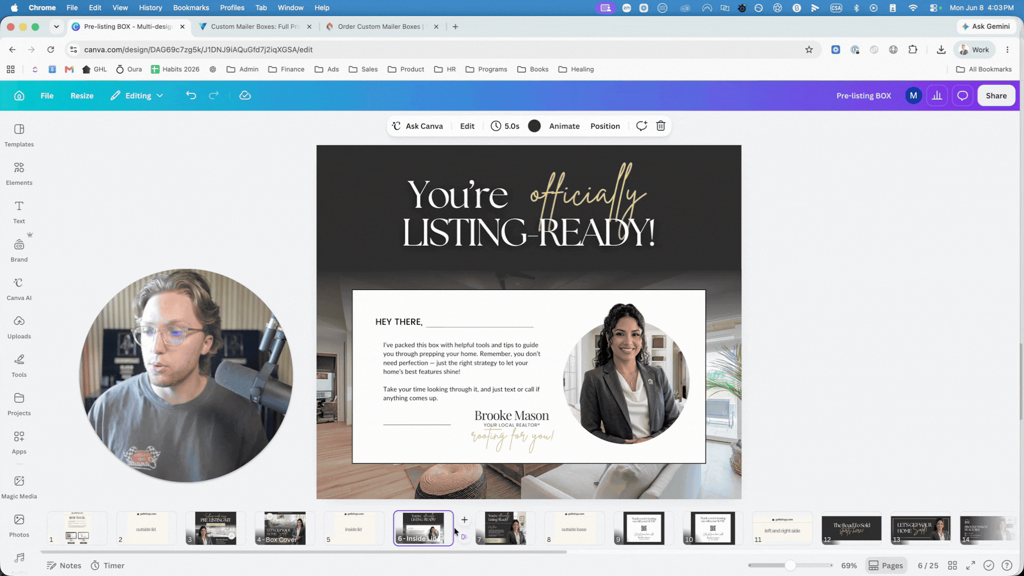
Task: Open the Uploads panel
Action: pos(19,327)
